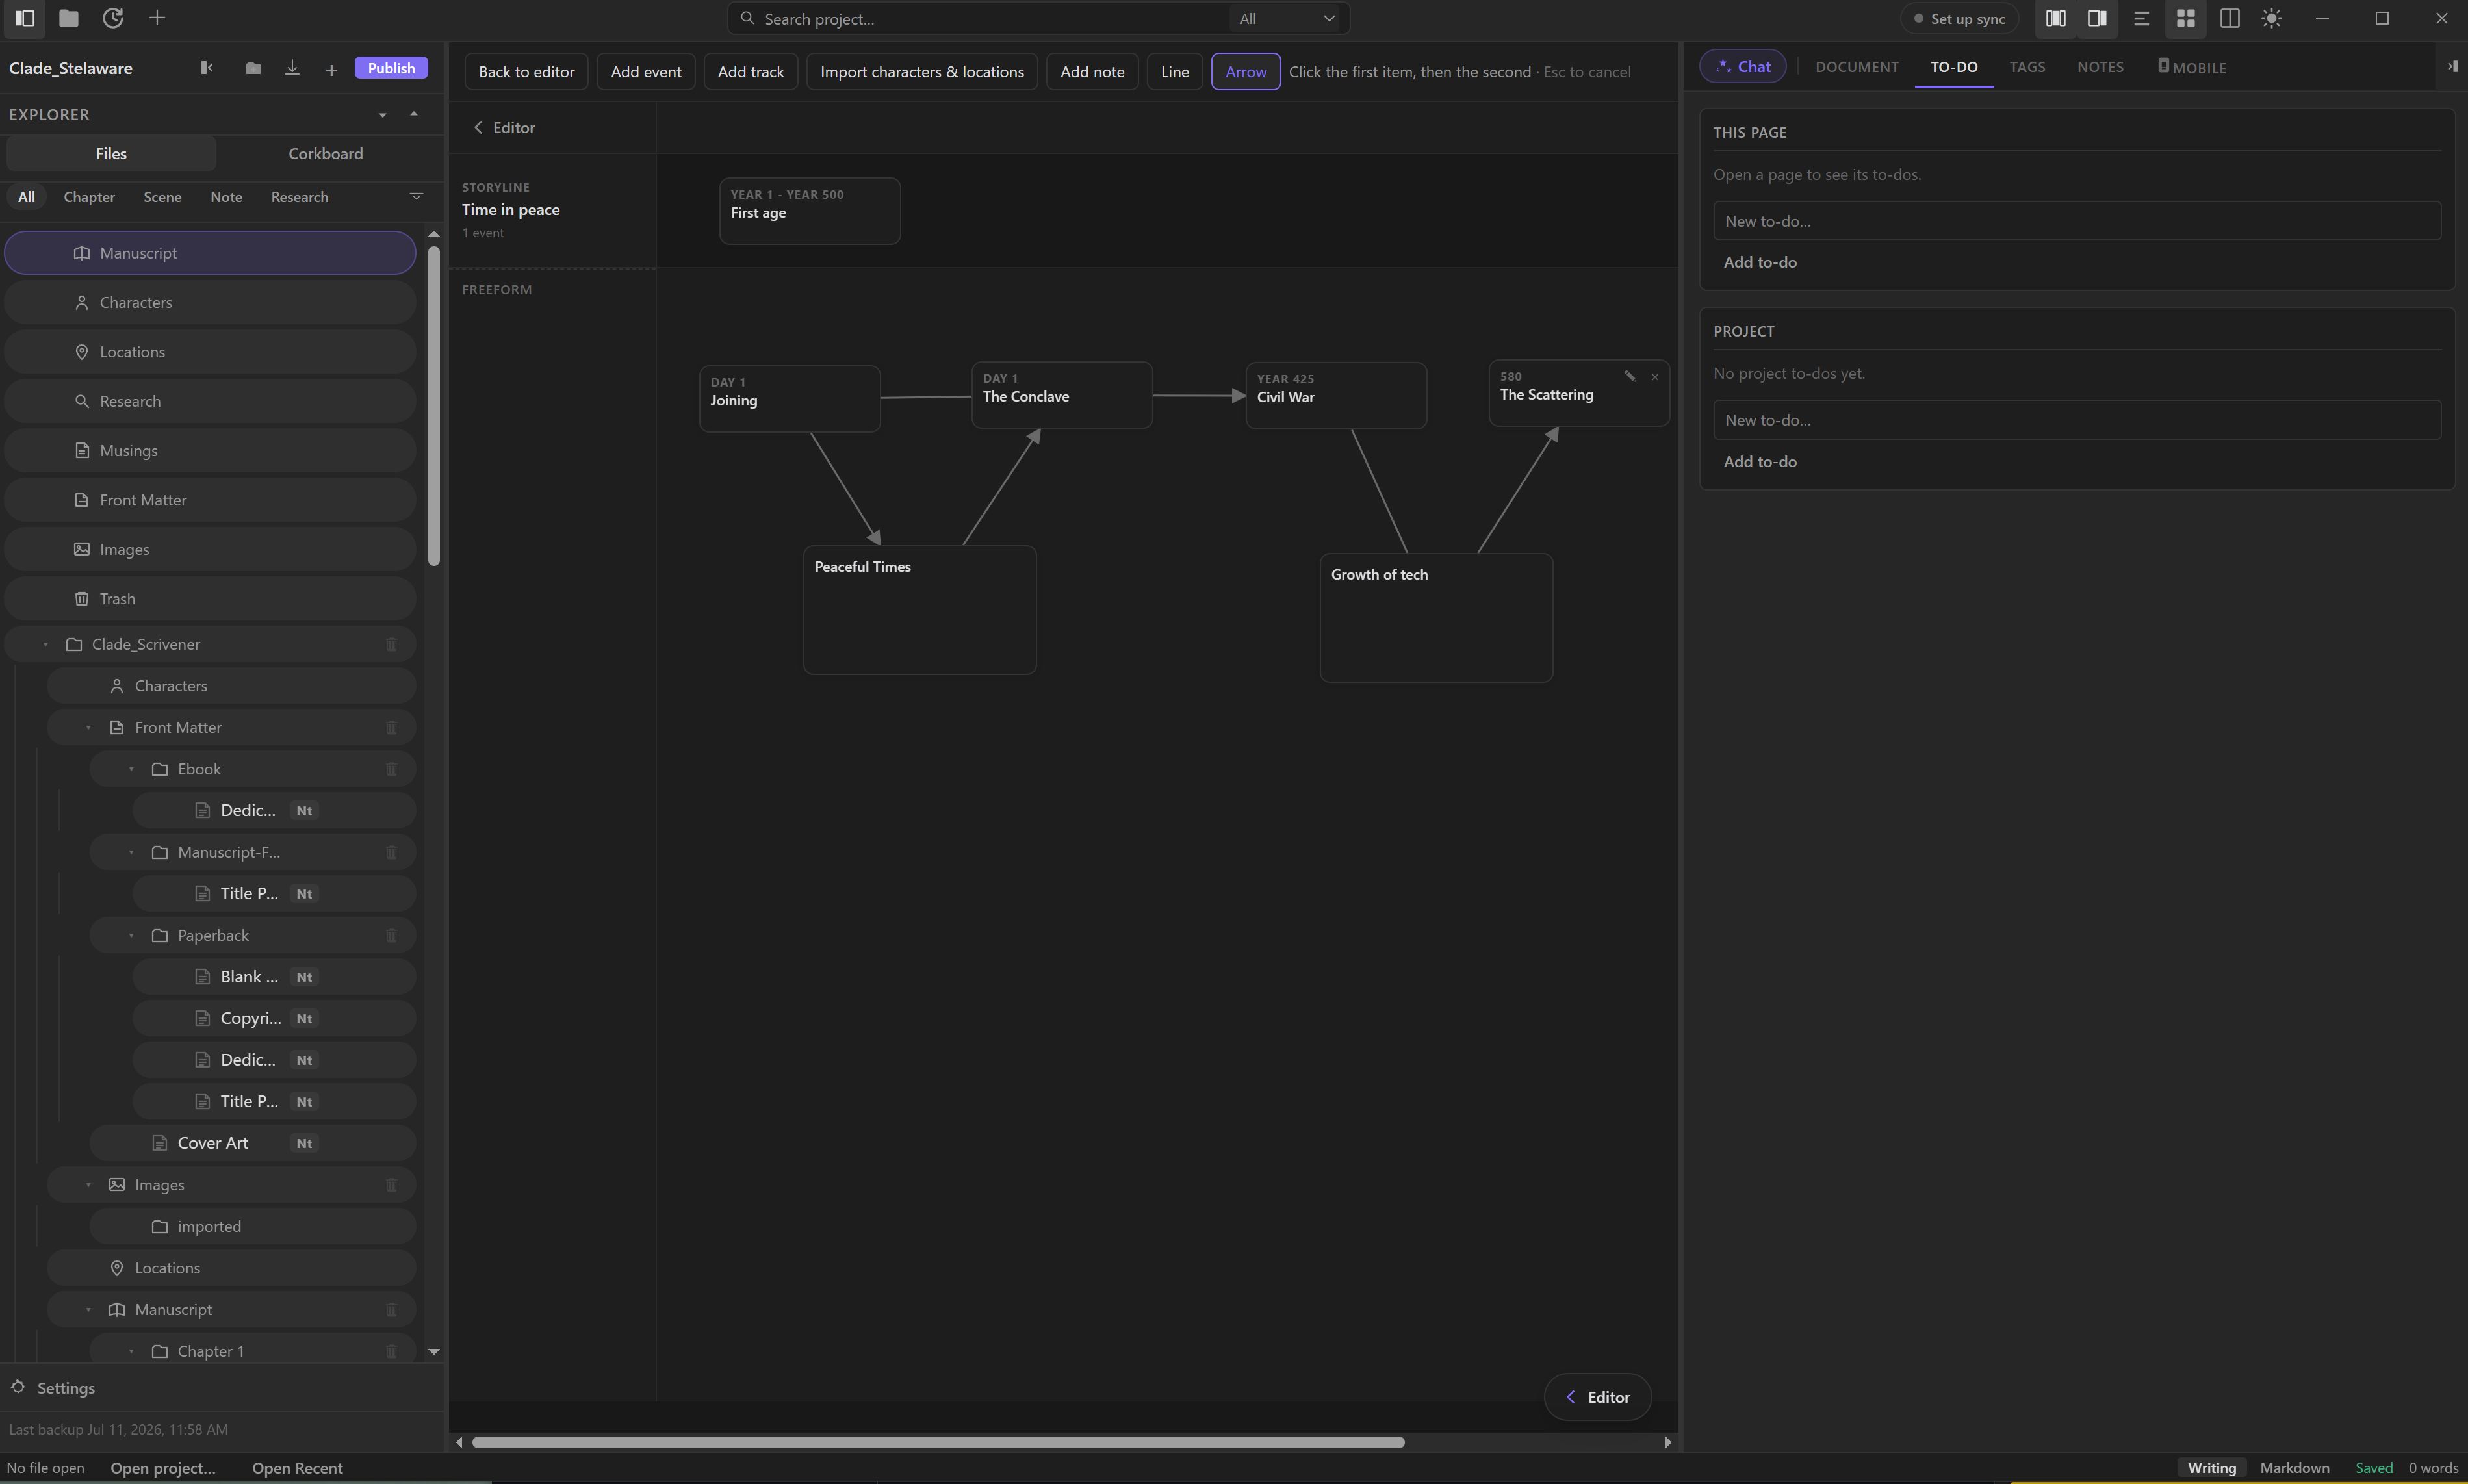The width and height of the screenshot is (2468, 1484).
Task: Open the TAGS tab
Action: (x=2027, y=67)
